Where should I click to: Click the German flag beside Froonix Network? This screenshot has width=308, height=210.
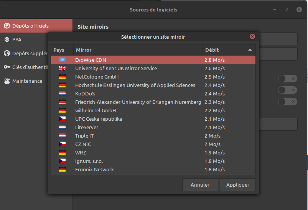pyautogui.click(x=62, y=169)
